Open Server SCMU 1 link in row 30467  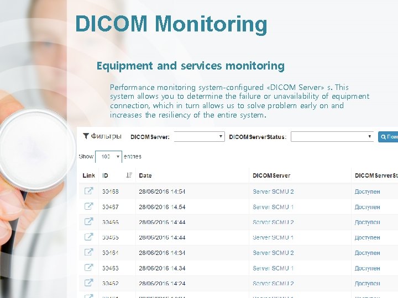(x=273, y=207)
